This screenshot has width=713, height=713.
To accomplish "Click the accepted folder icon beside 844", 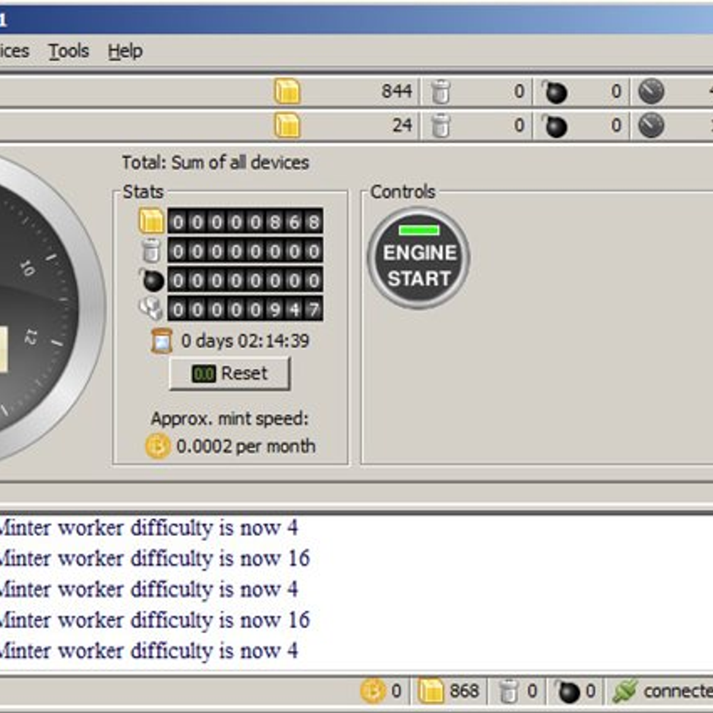I will click(287, 92).
